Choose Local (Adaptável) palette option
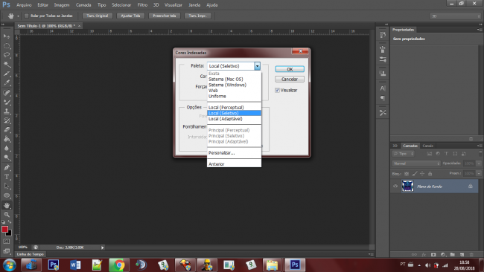This screenshot has height=272, width=484. [x=235, y=119]
